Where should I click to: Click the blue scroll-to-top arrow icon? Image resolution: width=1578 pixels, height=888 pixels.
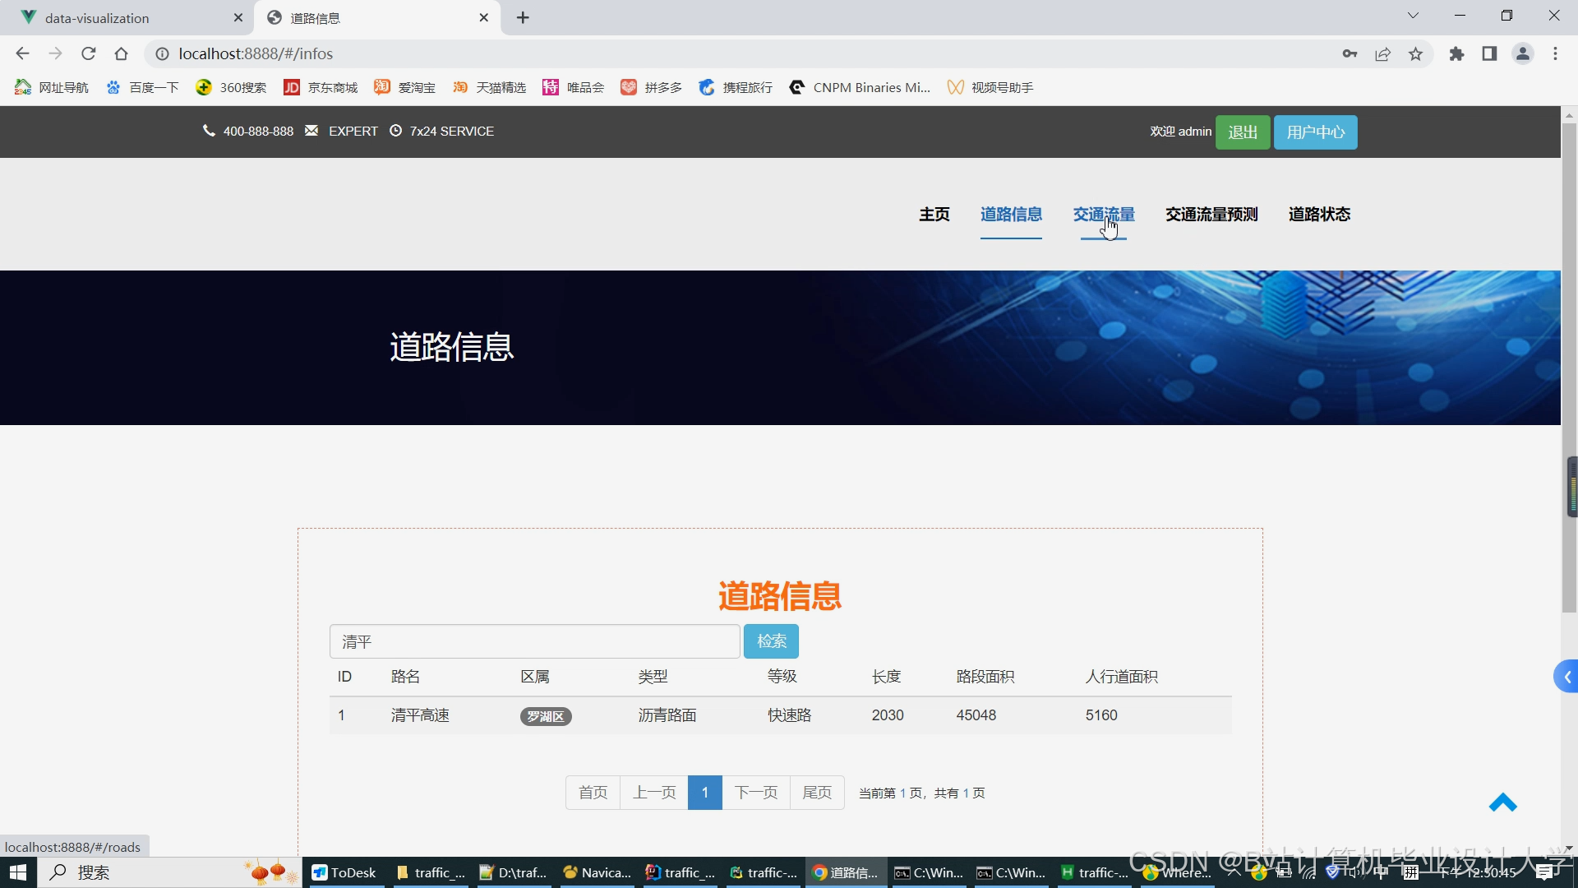click(x=1502, y=803)
